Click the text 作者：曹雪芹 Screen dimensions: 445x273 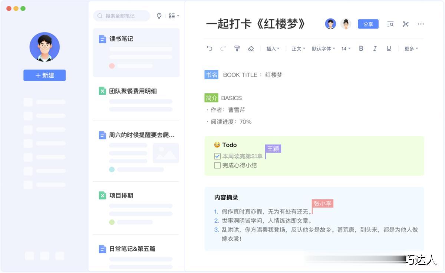pos(228,110)
